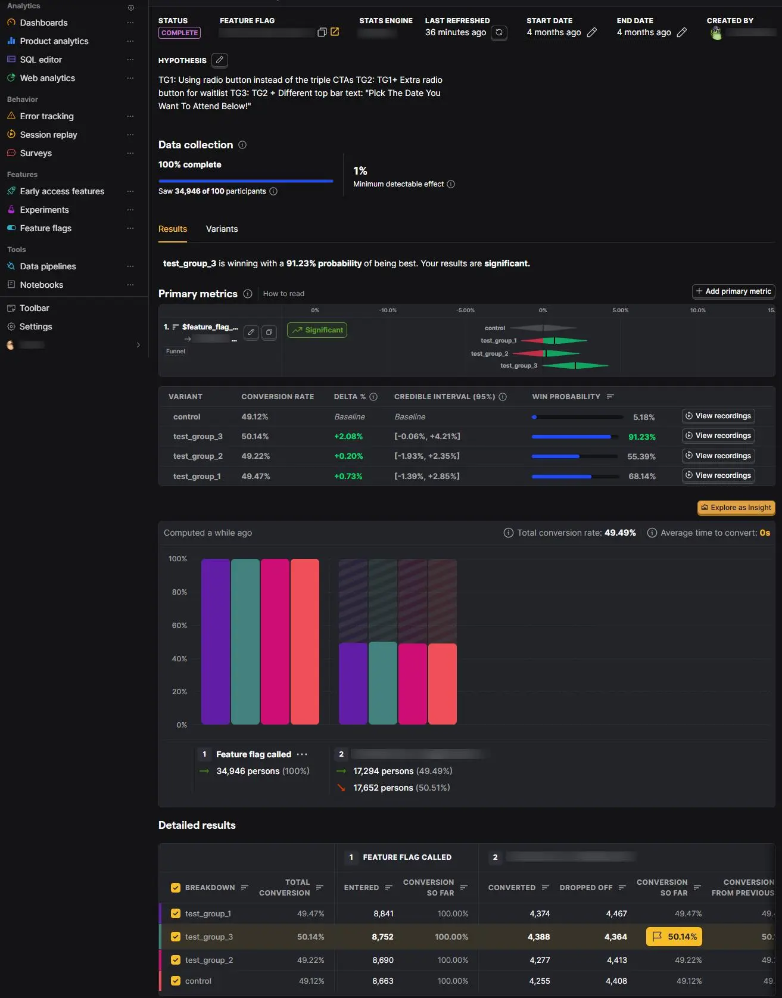Click Explore as Insight button

click(x=736, y=508)
